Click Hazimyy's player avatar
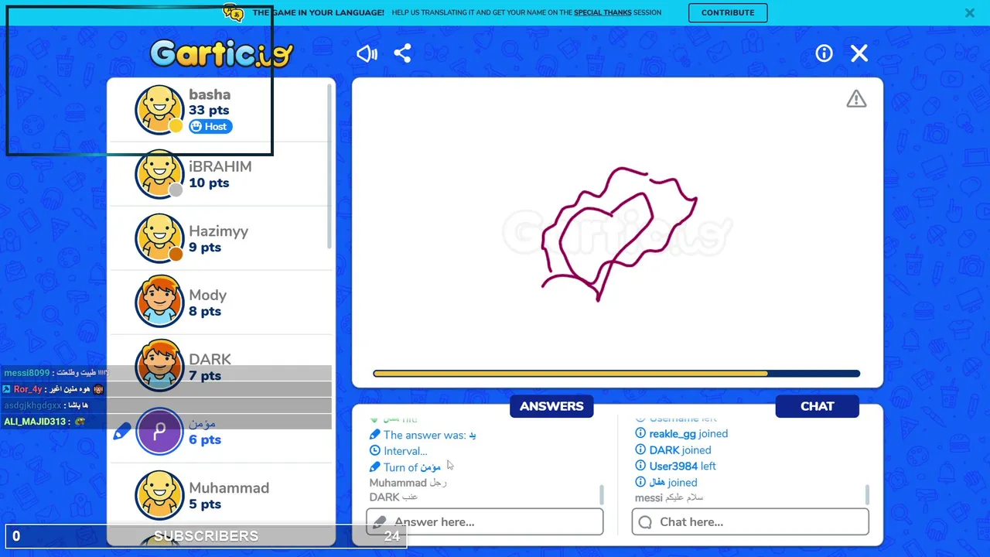 pos(159,238)
